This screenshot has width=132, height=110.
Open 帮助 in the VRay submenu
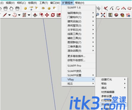tap(111, 84)
